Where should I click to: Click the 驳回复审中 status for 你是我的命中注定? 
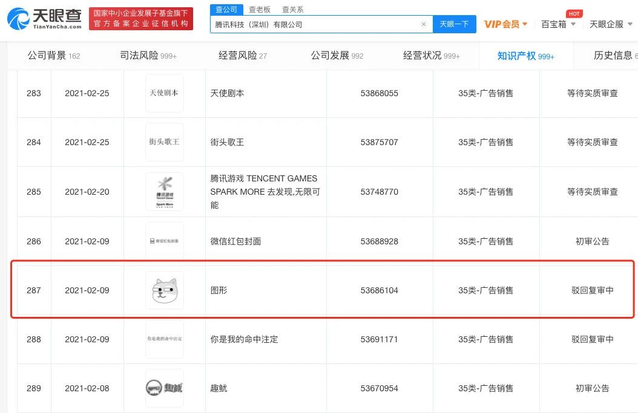pos(593,339)
